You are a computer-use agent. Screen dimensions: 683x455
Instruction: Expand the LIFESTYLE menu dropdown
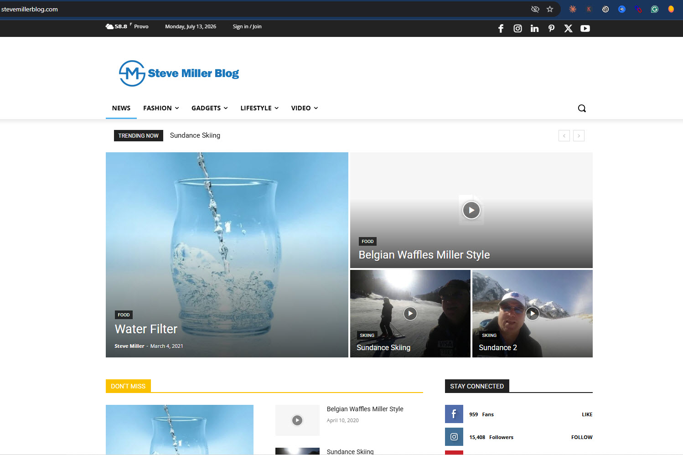[x=259, y=108]
